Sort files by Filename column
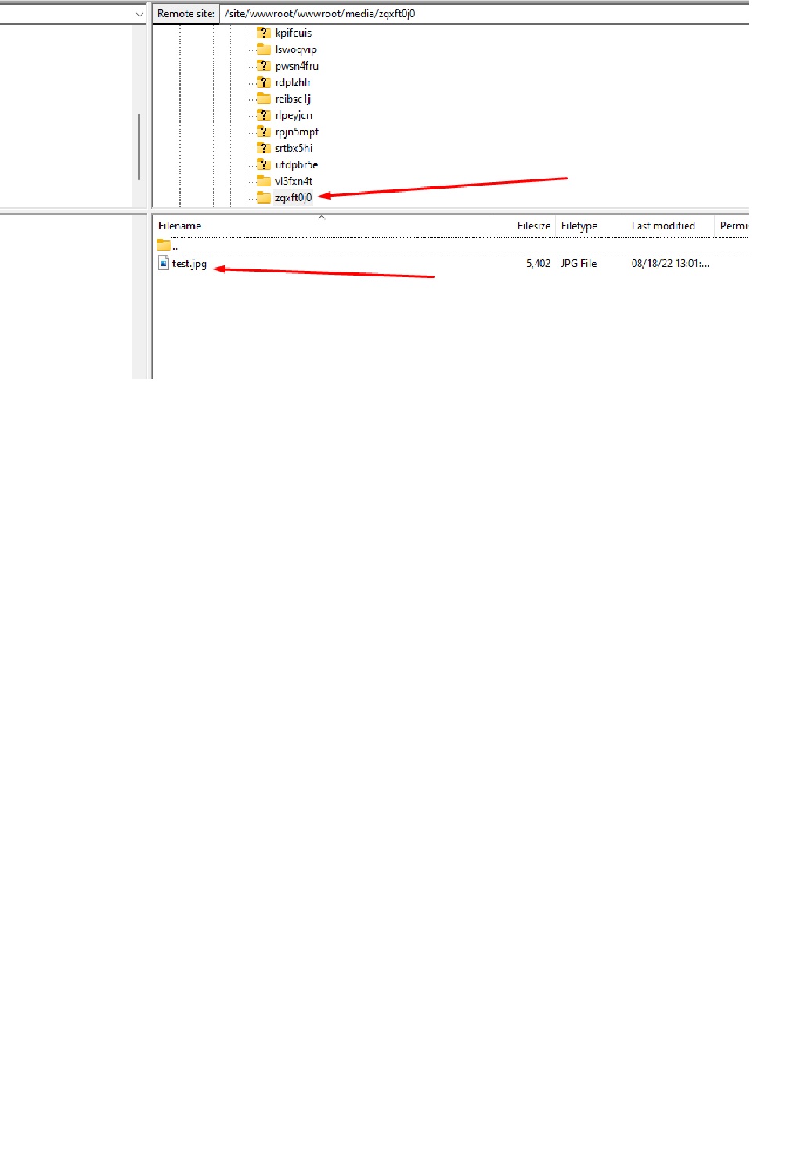 (x=180, y=225)
